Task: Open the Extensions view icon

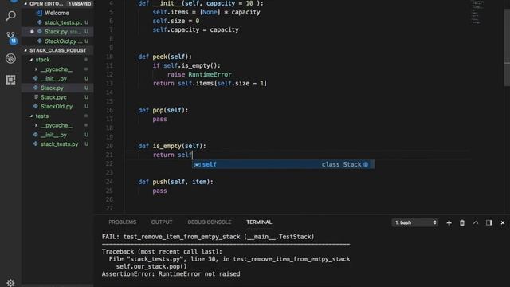Action: tap(10, 80)
